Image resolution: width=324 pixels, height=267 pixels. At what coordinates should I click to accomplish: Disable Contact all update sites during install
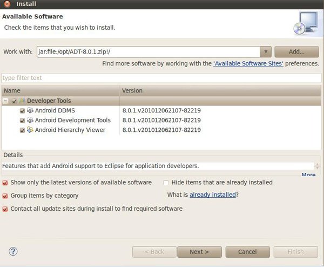pyautogui.click(x=5, y=209)
